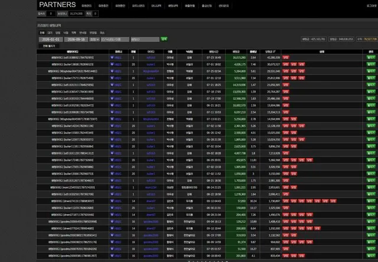Click the shield icon in the 07-13 01:21 row
This screenshot has height=262, width=378.
(x=112, y=119)
